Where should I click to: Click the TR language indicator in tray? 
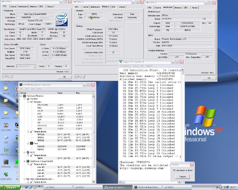217,187
